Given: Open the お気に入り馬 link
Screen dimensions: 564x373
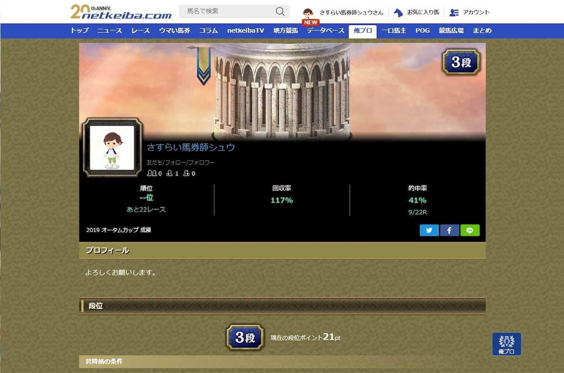Looking at the screenshot, I should [x=423, y=12].
